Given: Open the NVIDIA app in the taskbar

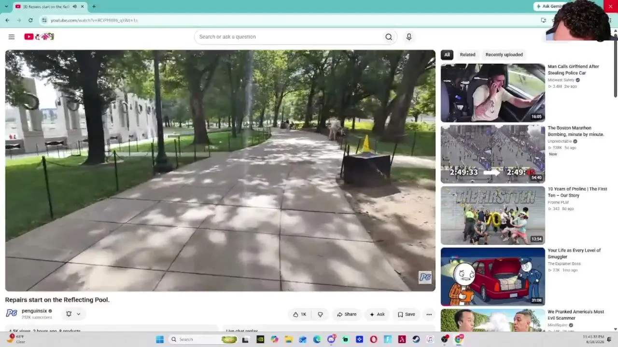Looking at the screenshot, I should (260, 339).
